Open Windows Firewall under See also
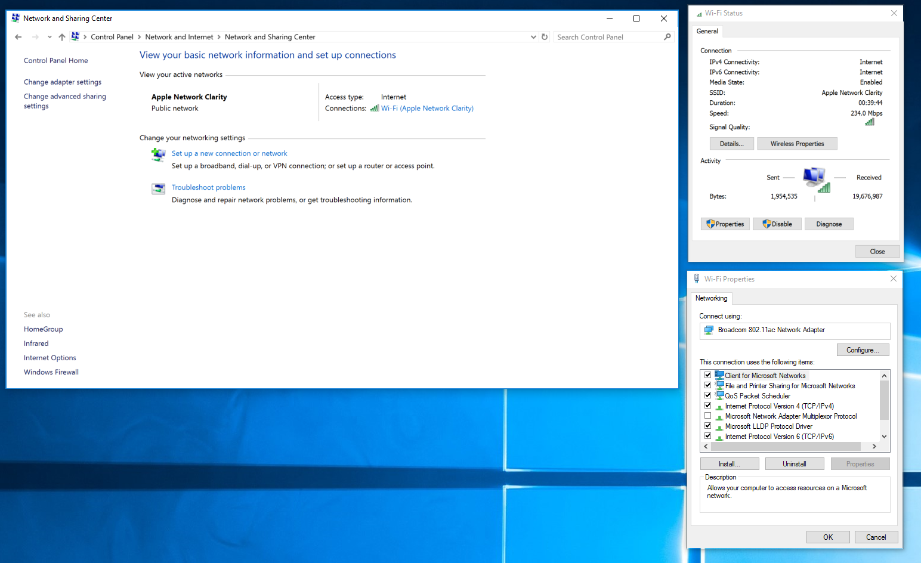 (51, 372)
